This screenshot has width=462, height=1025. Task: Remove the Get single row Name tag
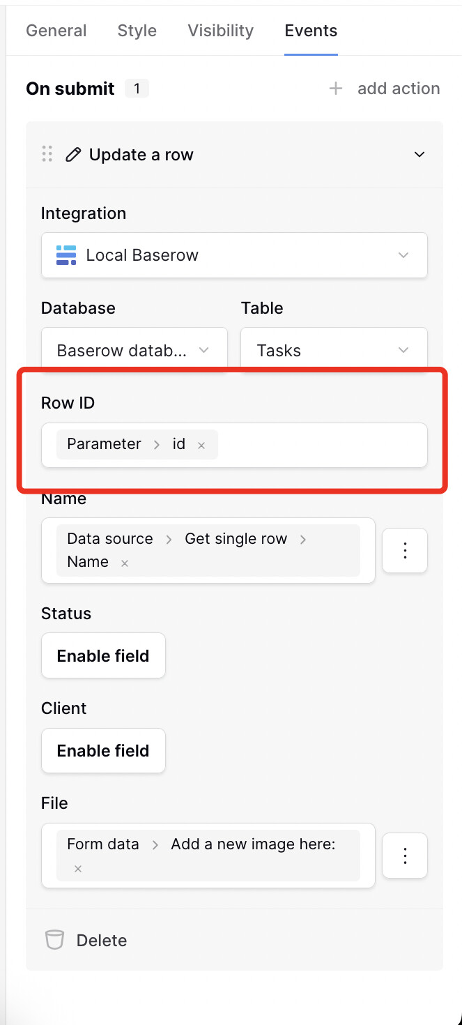point(125,563)
